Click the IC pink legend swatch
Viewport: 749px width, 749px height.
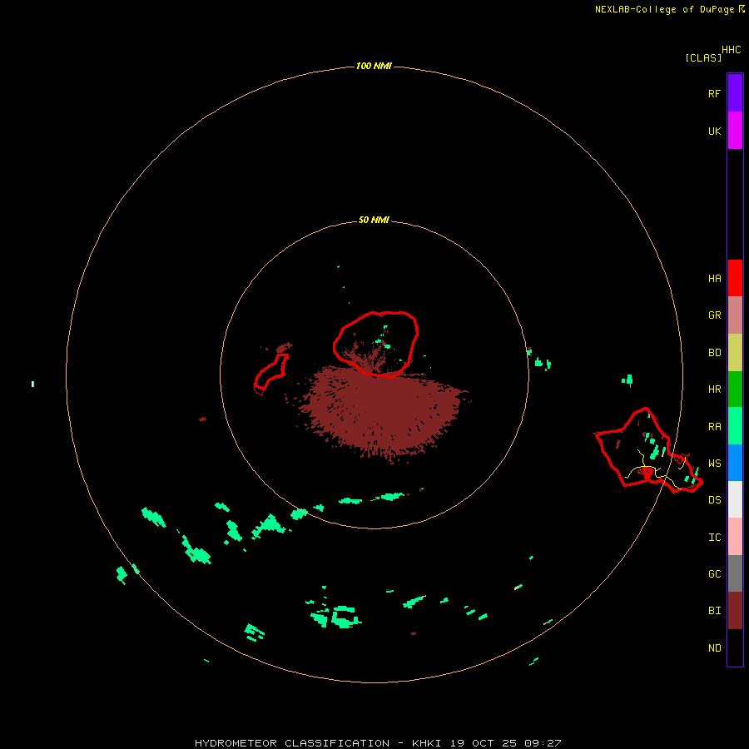pyautogui.click(x=735, y=537)
